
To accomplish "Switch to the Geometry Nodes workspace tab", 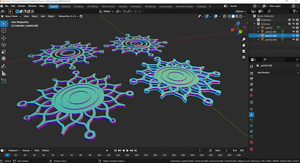I will point(184,7).
